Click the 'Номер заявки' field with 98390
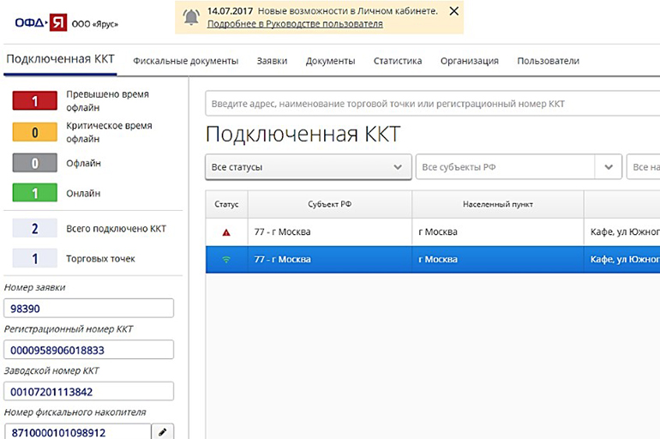The image size is (660, 439). pyautogui.click(x=89, y=308)
